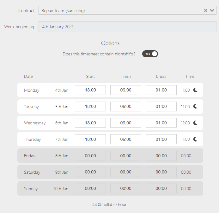
Task: Click Friday's 00:00 total time value
Action: point(186,156)
